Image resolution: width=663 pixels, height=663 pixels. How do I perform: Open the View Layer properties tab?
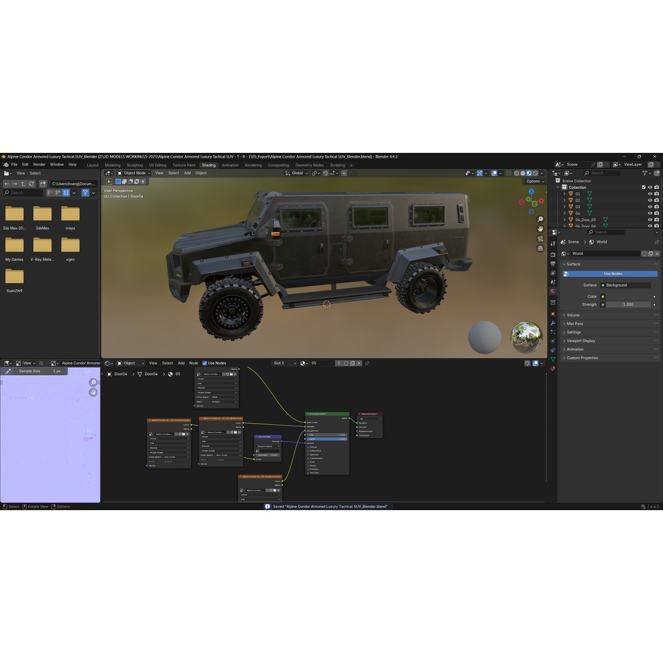[x=552, y=273]
